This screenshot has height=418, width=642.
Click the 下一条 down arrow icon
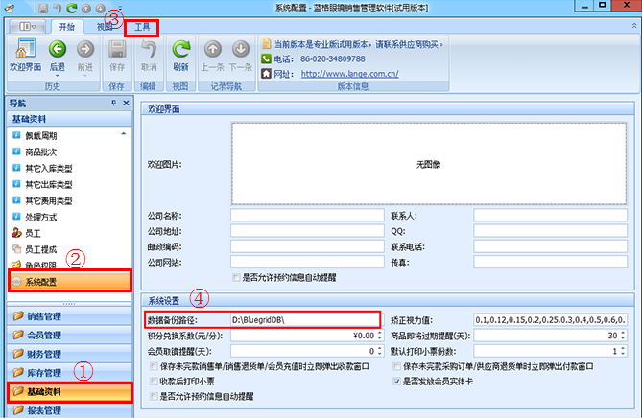(x=240, y=50)
